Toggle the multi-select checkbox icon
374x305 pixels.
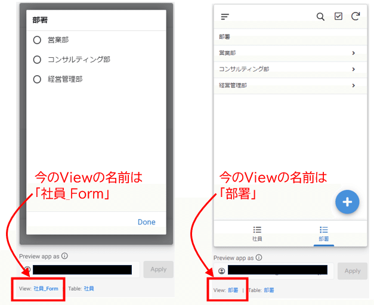tap(338, 16)
